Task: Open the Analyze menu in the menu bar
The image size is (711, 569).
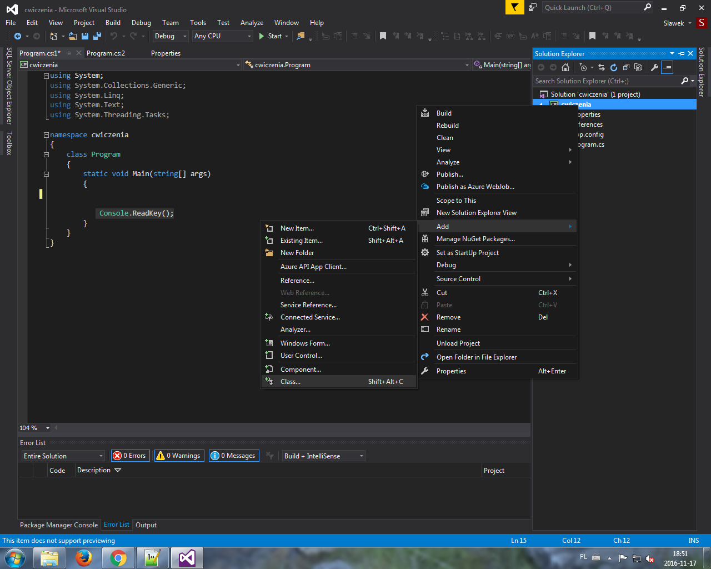Action: point(252,23)
